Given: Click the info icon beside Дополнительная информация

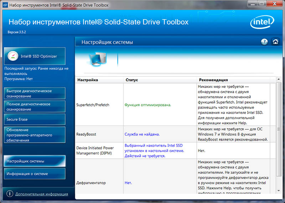Looking at the screenshot, I should pyautogui.click(x=10, y=194).
